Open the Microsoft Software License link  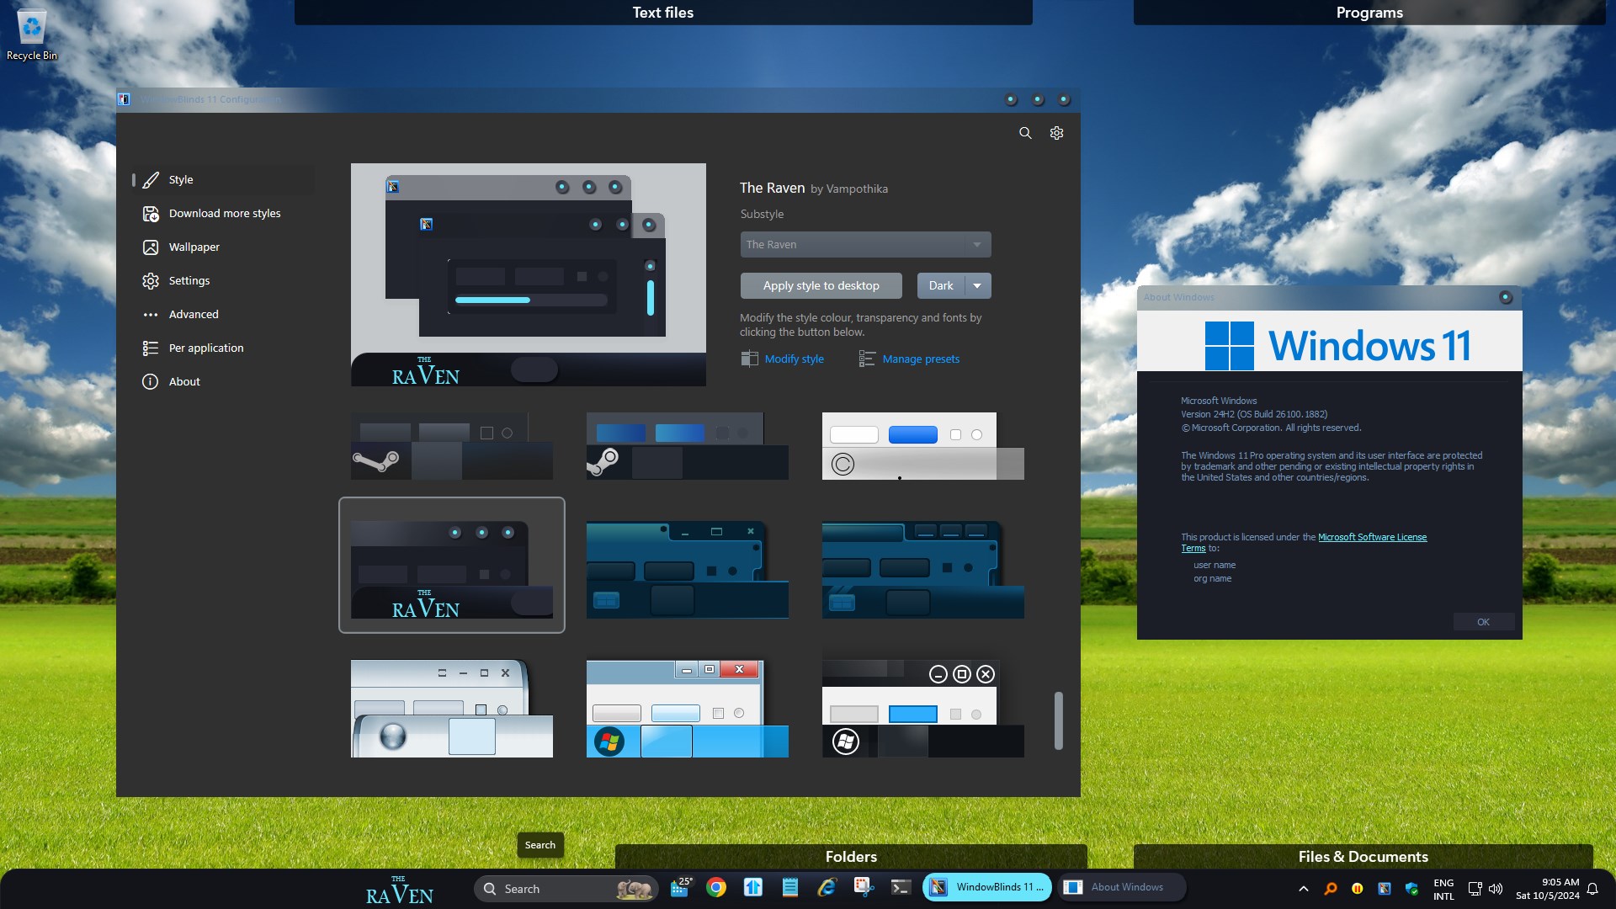[x=1372, y=537]
